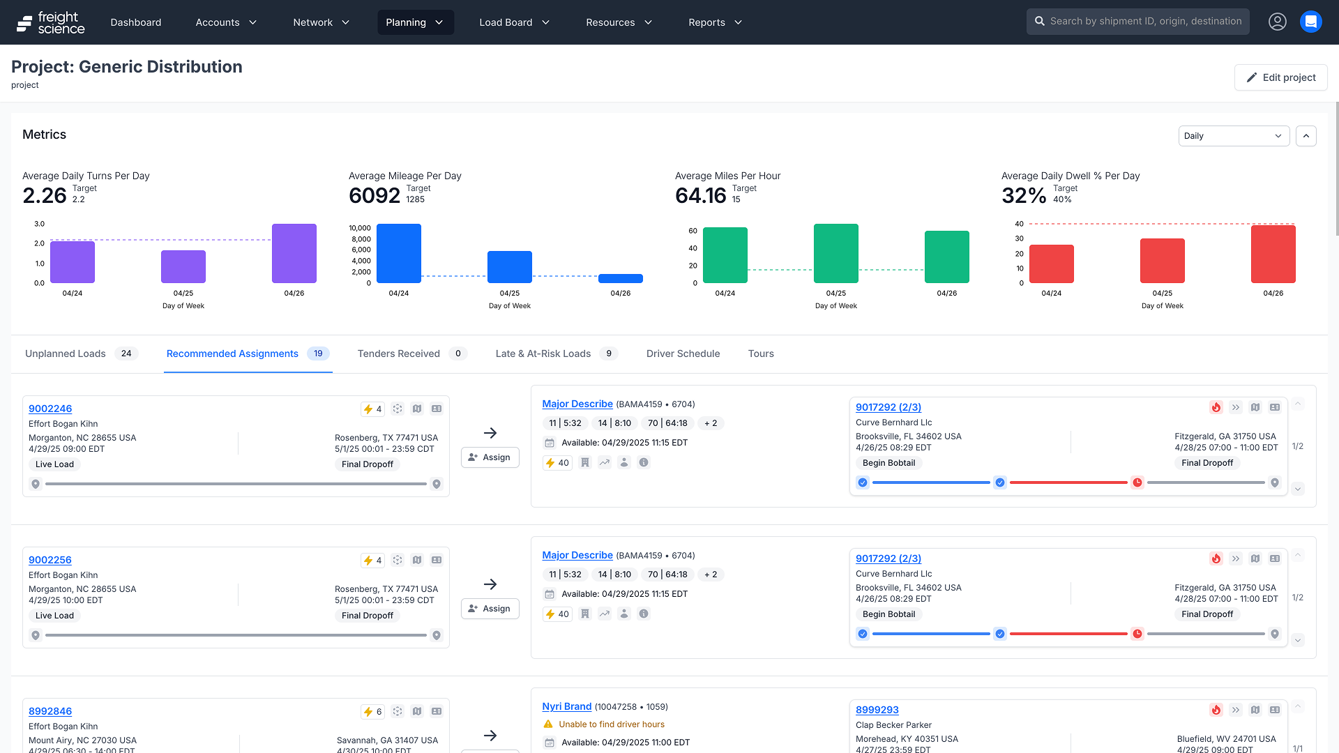The image size is (1339, 753).
Task: Click the first checkmark stop marker on first 9017292 timeline
Action: point(863,482)
